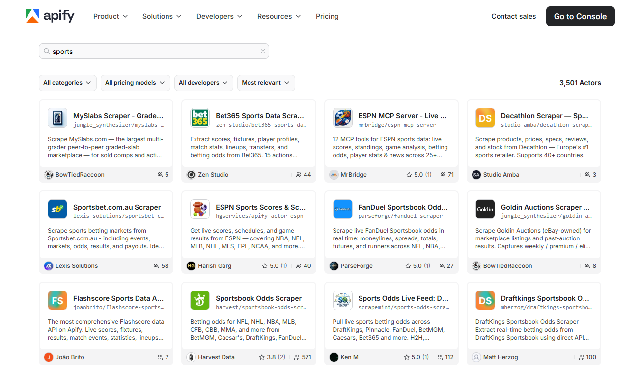Open the Pricing page
The height and width of the screenshot is (370, 640).
(327, 16)
